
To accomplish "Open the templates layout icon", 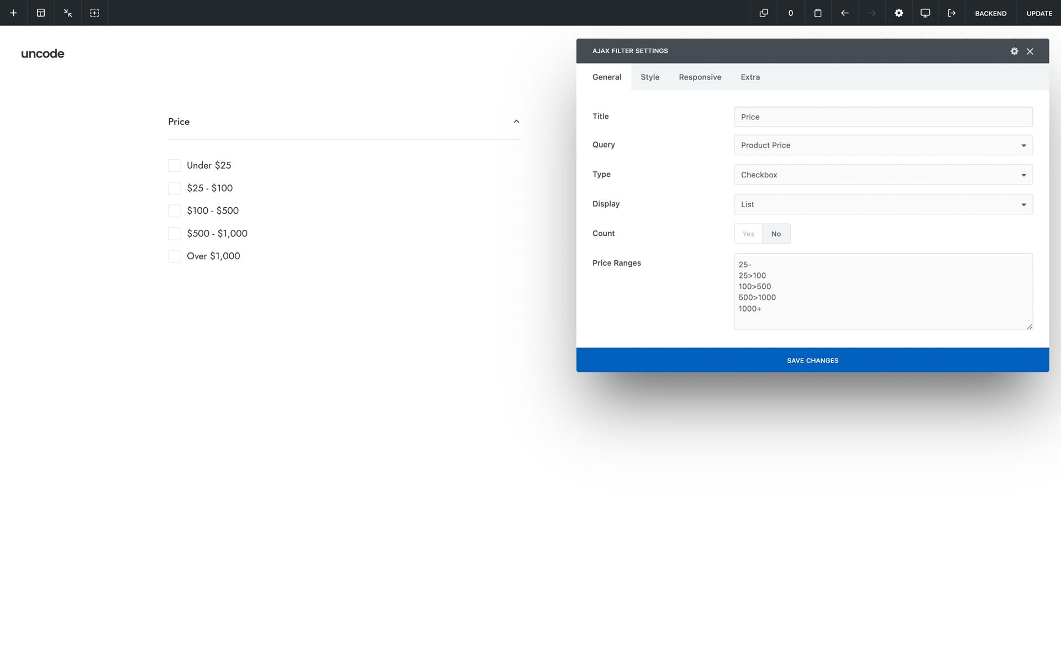I will (x=41, y=13).
